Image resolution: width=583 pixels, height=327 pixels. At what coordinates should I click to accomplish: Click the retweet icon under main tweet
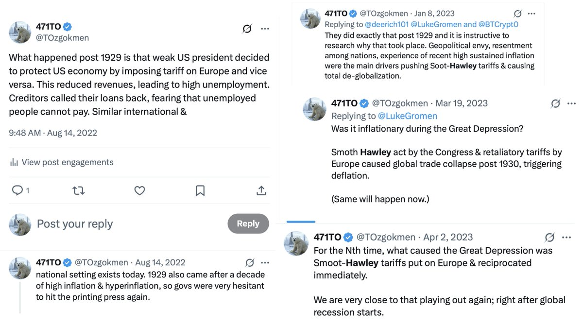coord(78,190)
